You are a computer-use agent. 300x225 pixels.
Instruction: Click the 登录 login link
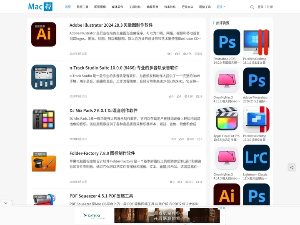260,7
